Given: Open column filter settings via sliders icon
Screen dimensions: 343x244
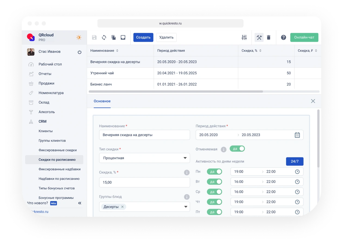Looking at the screenshot, I should (244, 37).
